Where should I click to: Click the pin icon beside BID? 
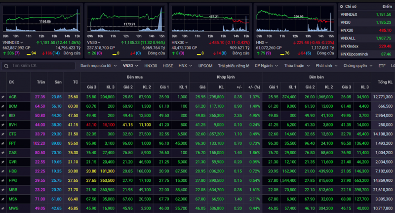3,115
